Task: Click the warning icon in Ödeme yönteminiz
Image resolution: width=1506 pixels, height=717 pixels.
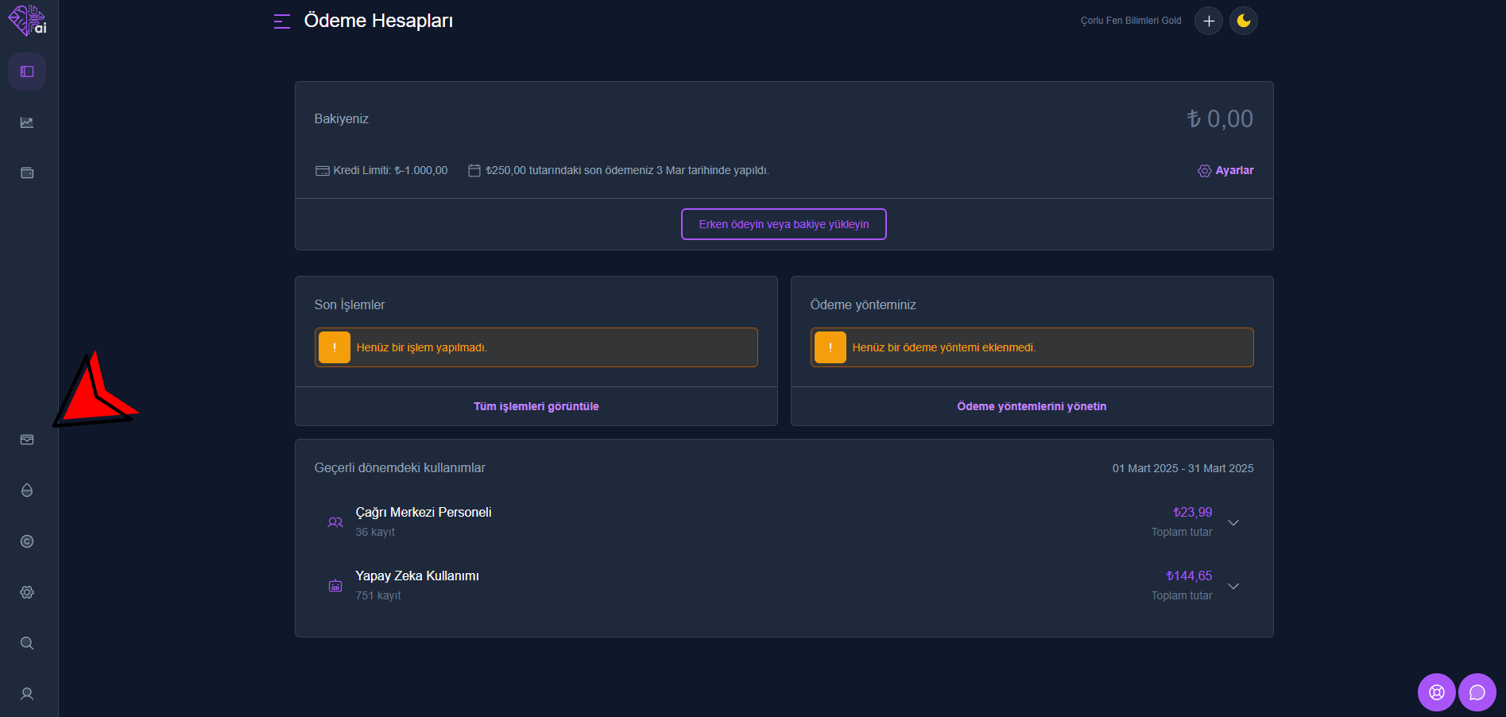Action: pyautogui.click(x=830, y=347)
